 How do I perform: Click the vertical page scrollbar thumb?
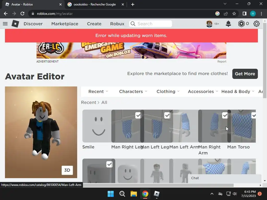coord(265,60)
